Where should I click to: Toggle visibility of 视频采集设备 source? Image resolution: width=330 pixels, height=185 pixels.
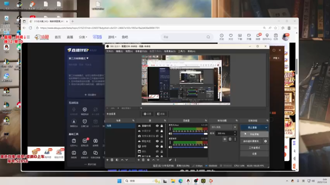[x=157, y=136]
